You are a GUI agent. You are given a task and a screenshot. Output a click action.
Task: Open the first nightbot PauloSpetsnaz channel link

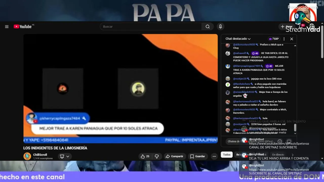[x=279, y=144]
